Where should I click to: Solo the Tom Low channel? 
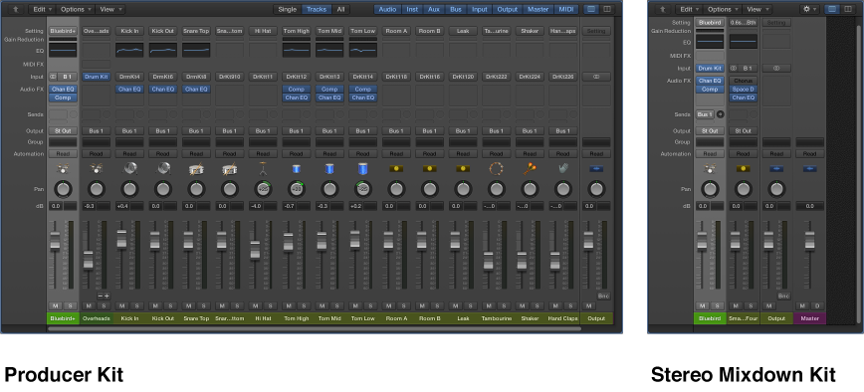(x=369, y=306)
